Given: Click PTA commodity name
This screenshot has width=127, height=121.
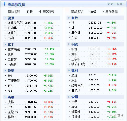Looking at the screenshot, I should point(10,107).
